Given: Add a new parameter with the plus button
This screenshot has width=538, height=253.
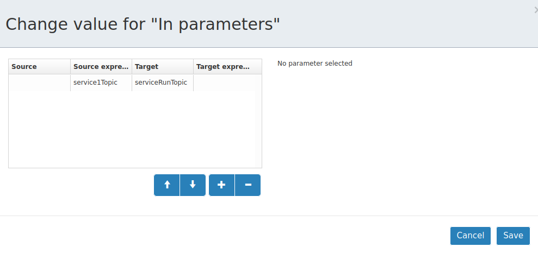Looking at the screenshot, I should click(221, 185).
